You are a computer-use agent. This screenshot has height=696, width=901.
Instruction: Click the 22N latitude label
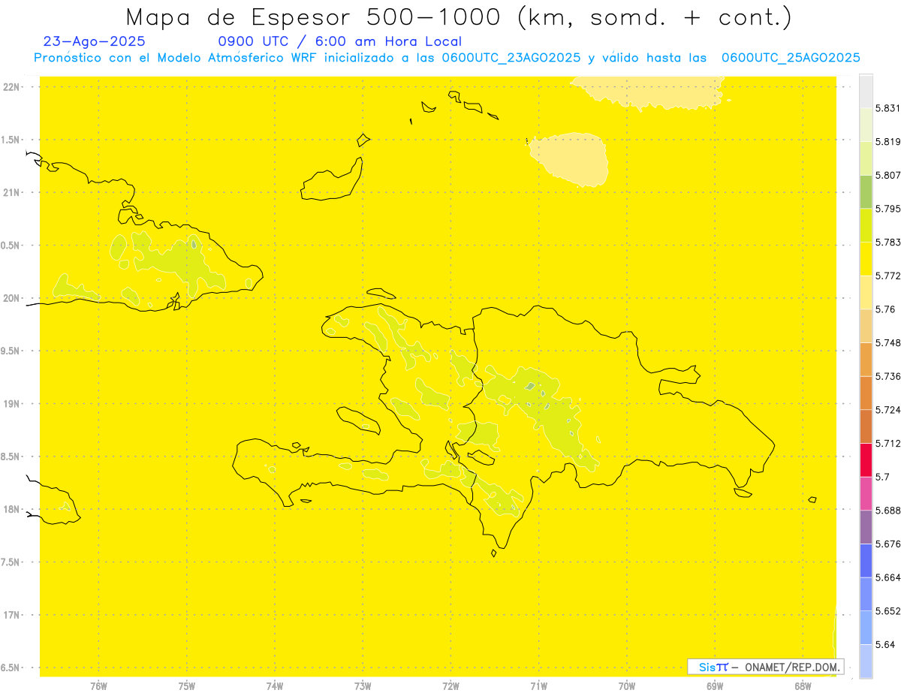click(x=11, y=86)
